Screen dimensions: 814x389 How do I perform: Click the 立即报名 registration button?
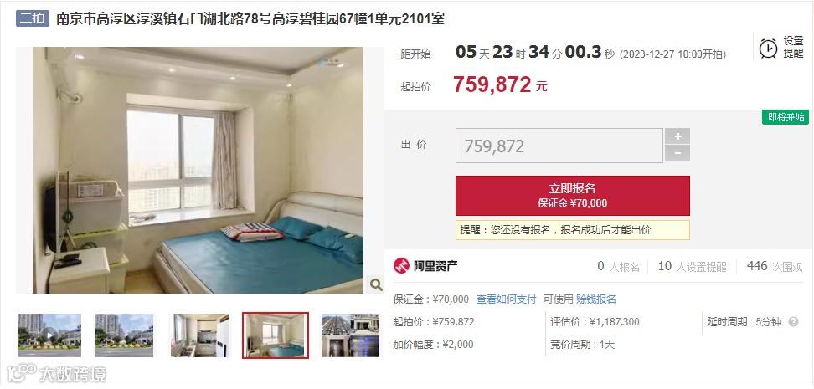click(573, 196)
